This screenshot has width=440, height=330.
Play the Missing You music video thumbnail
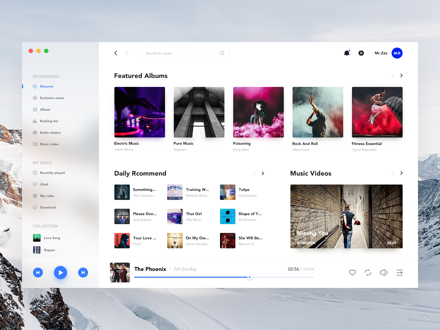(x=346, y=216)
